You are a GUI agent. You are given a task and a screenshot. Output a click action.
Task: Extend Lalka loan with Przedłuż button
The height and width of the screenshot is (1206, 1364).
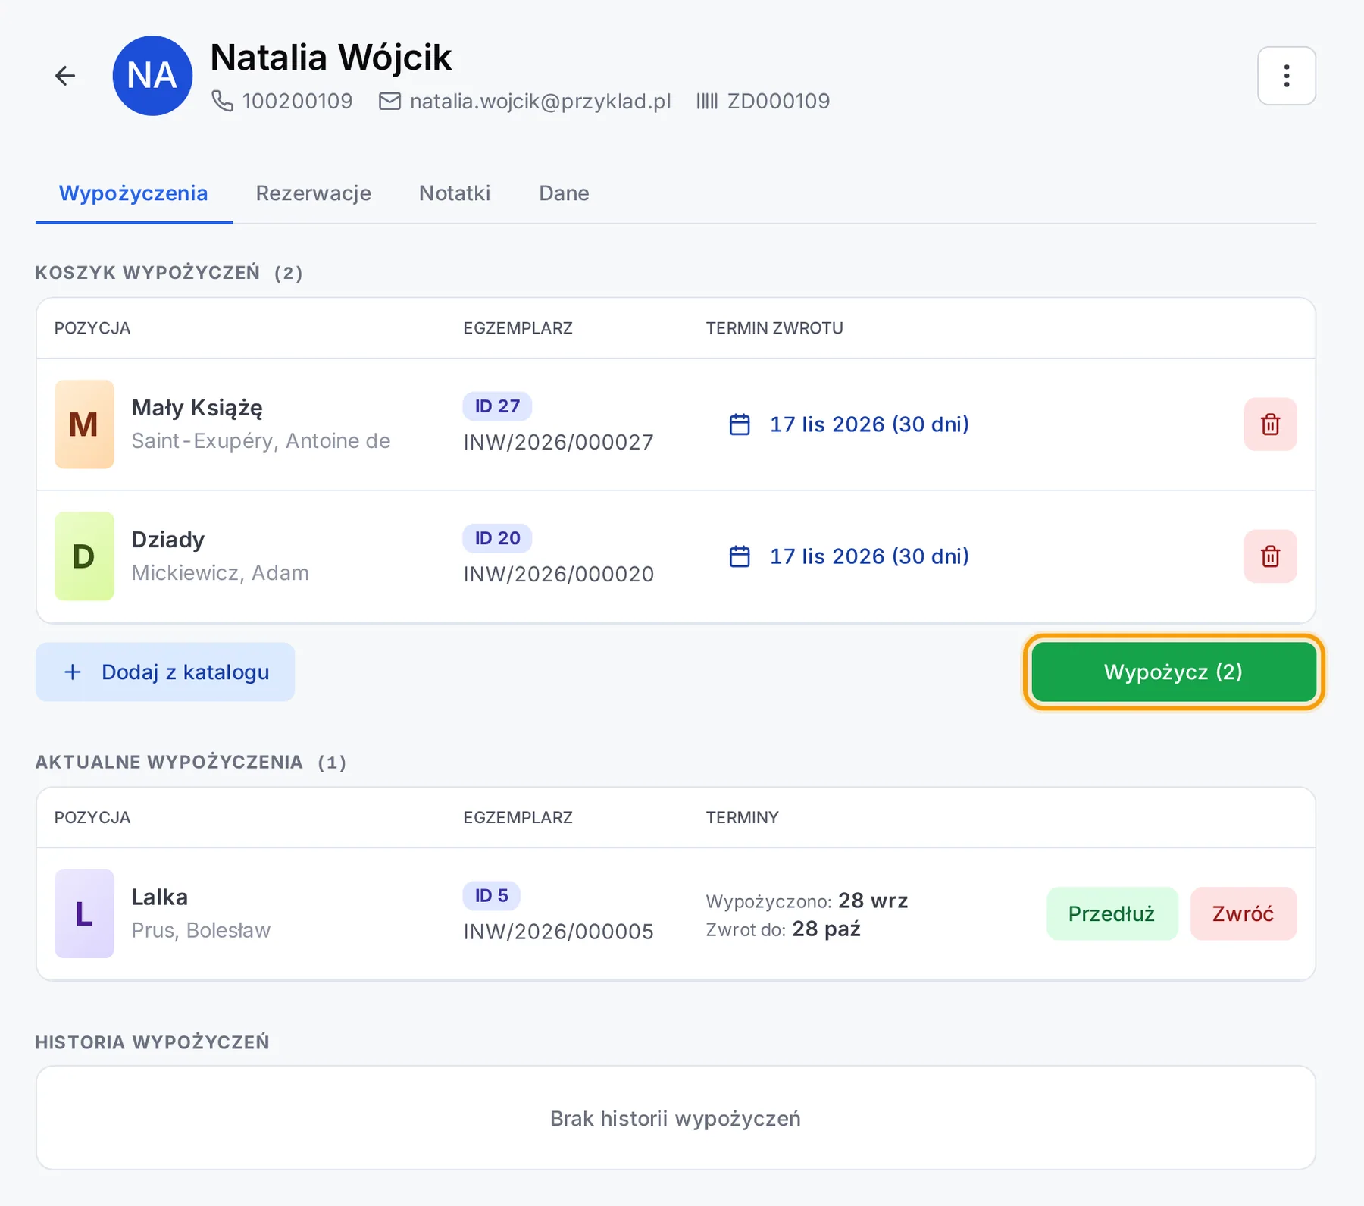1112,913
